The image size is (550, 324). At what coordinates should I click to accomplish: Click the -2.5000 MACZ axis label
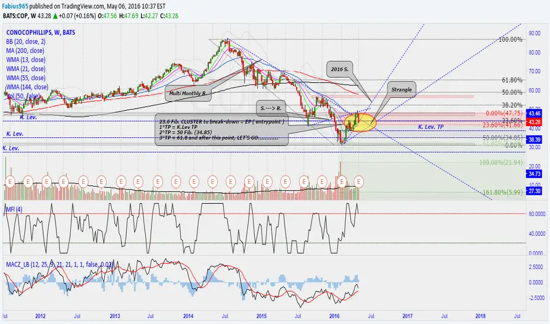(536, 297)
